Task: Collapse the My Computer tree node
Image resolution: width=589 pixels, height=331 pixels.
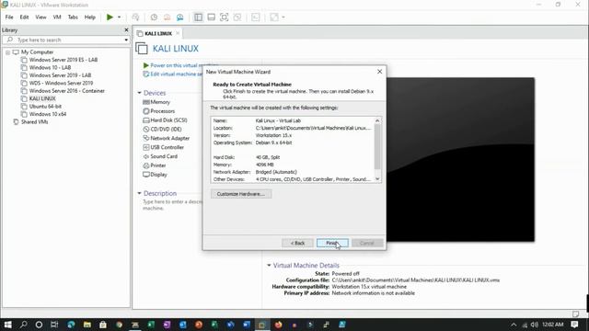Action: coord(7,52)
